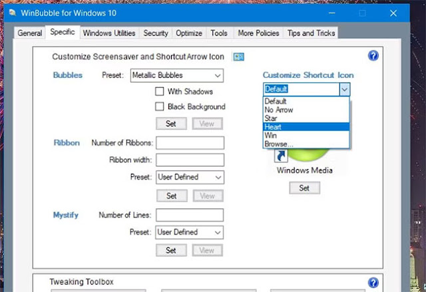Viewport: 426px width, 292px height.
Task: Switch to the General tab
Action: tap(29, 33)
